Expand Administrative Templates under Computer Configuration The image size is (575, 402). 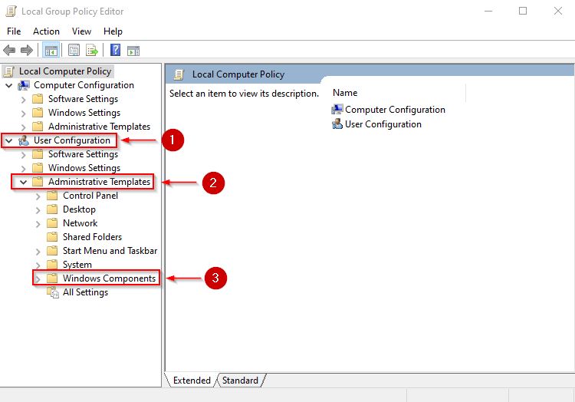point(24,127)
